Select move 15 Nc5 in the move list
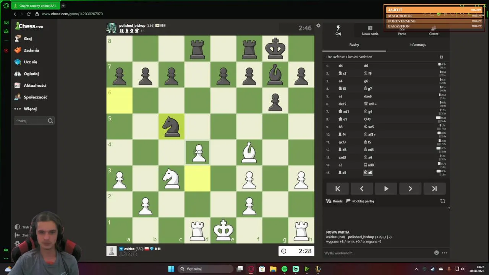This screenshot has width=489, height=275. 368,173
